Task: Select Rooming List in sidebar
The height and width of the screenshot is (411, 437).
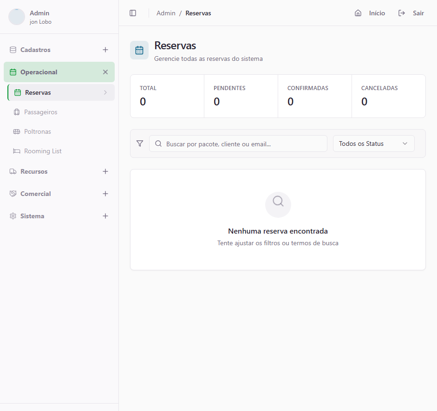Action: pos(43,151)
